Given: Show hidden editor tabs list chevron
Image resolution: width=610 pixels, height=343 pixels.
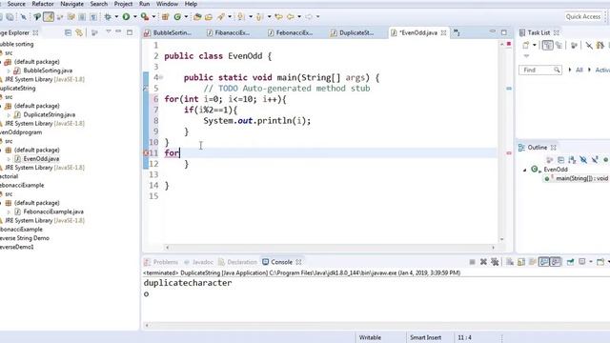Looking at the screenshot, I should click(457, 33).
